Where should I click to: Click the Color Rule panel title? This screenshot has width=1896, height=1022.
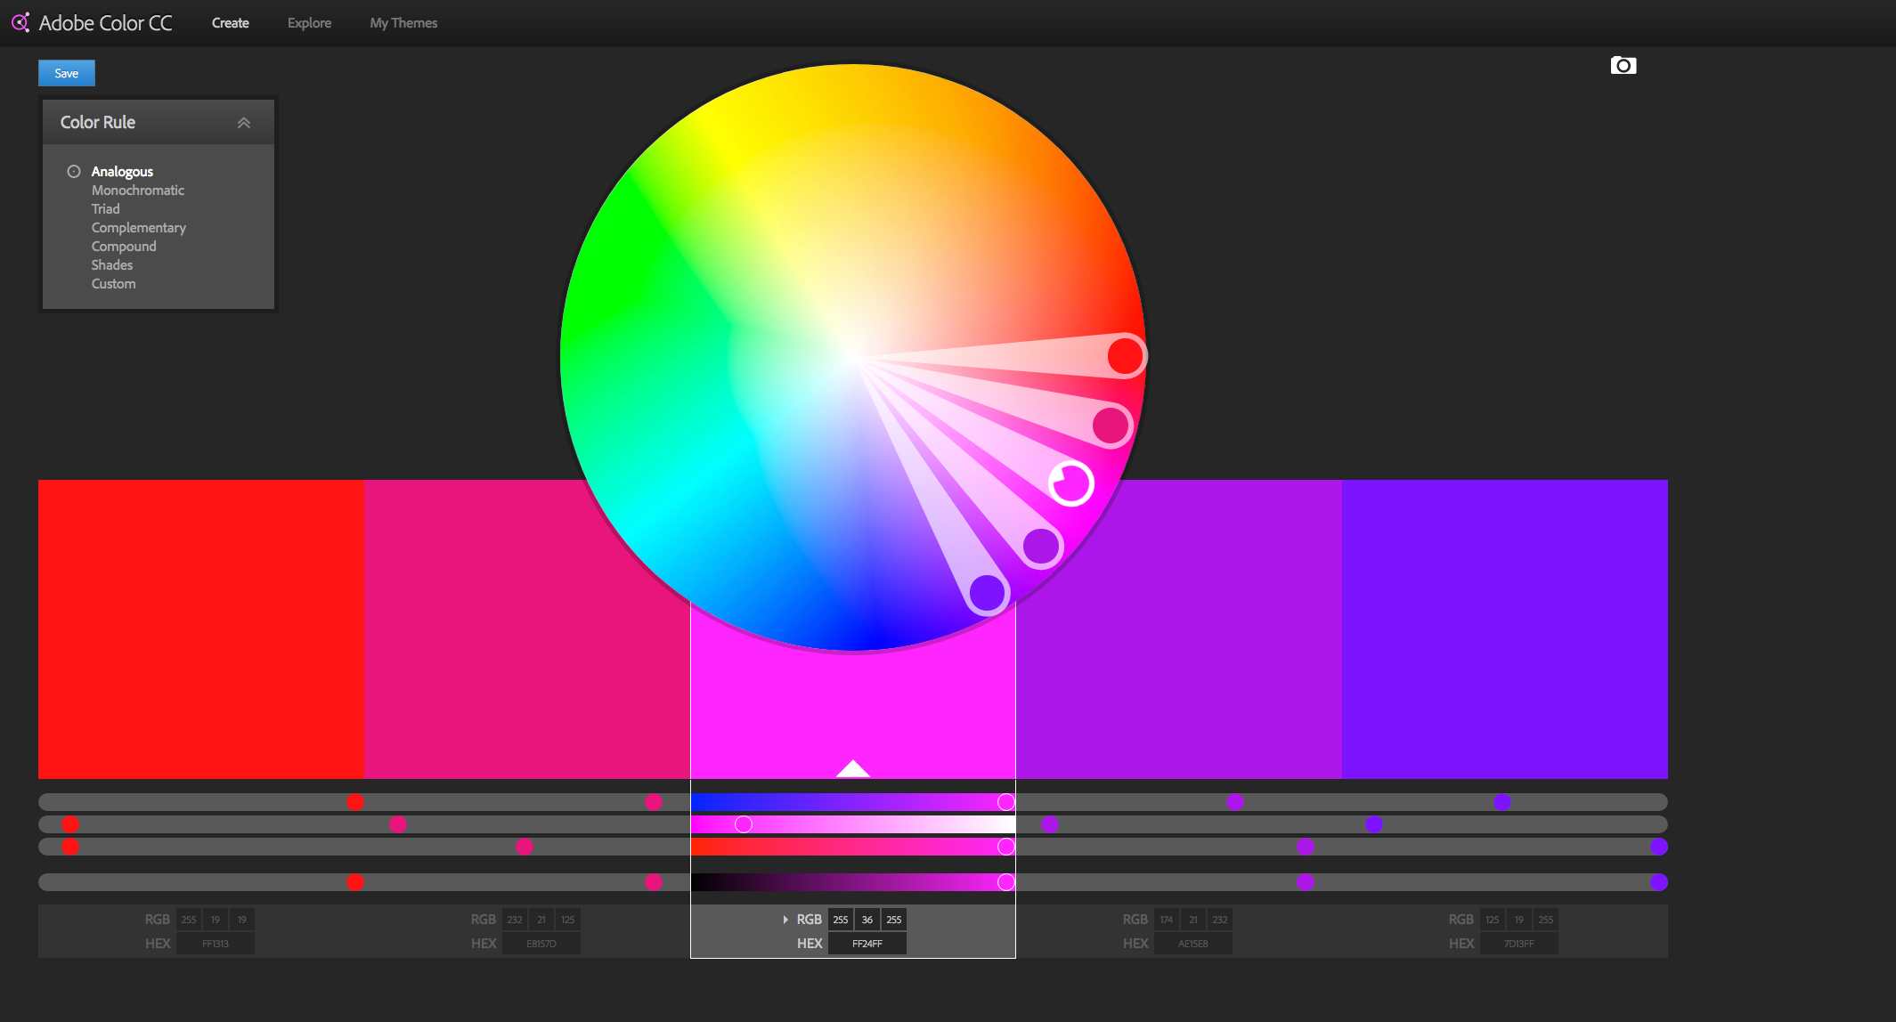98,123
